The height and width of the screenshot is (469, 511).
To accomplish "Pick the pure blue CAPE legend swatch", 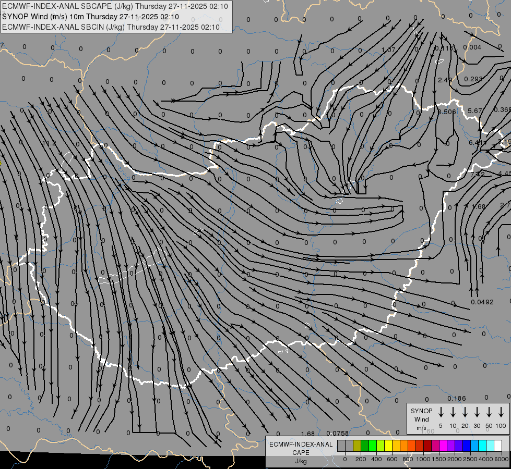I will point(466,446).
